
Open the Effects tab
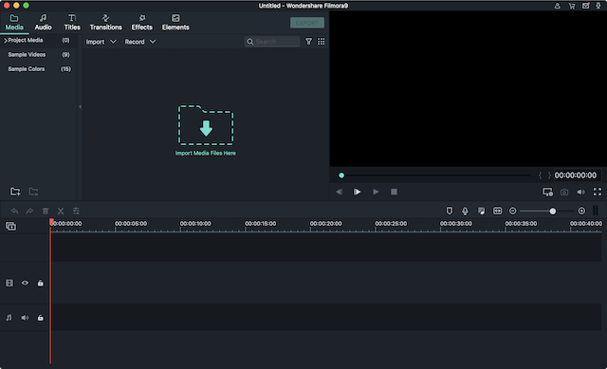pos(141,23)
